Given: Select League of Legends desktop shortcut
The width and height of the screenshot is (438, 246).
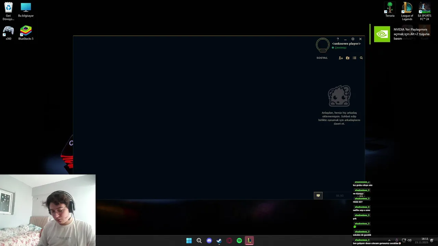Looking at the screenshot, I should tap(407, 11).
